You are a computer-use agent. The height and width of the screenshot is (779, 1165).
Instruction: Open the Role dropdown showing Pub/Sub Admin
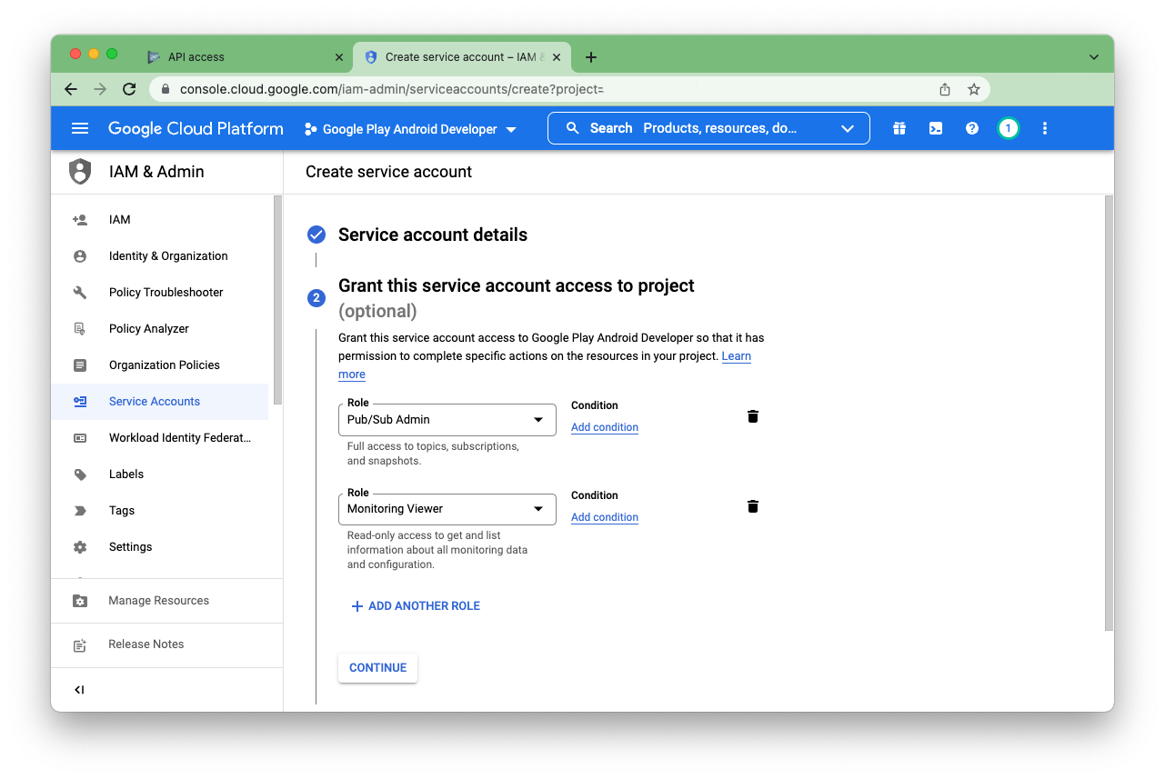click(x=447, y=419)
